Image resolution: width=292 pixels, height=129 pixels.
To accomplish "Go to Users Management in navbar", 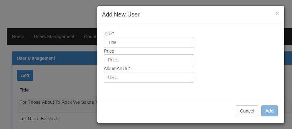I will [x=54, y=37].
